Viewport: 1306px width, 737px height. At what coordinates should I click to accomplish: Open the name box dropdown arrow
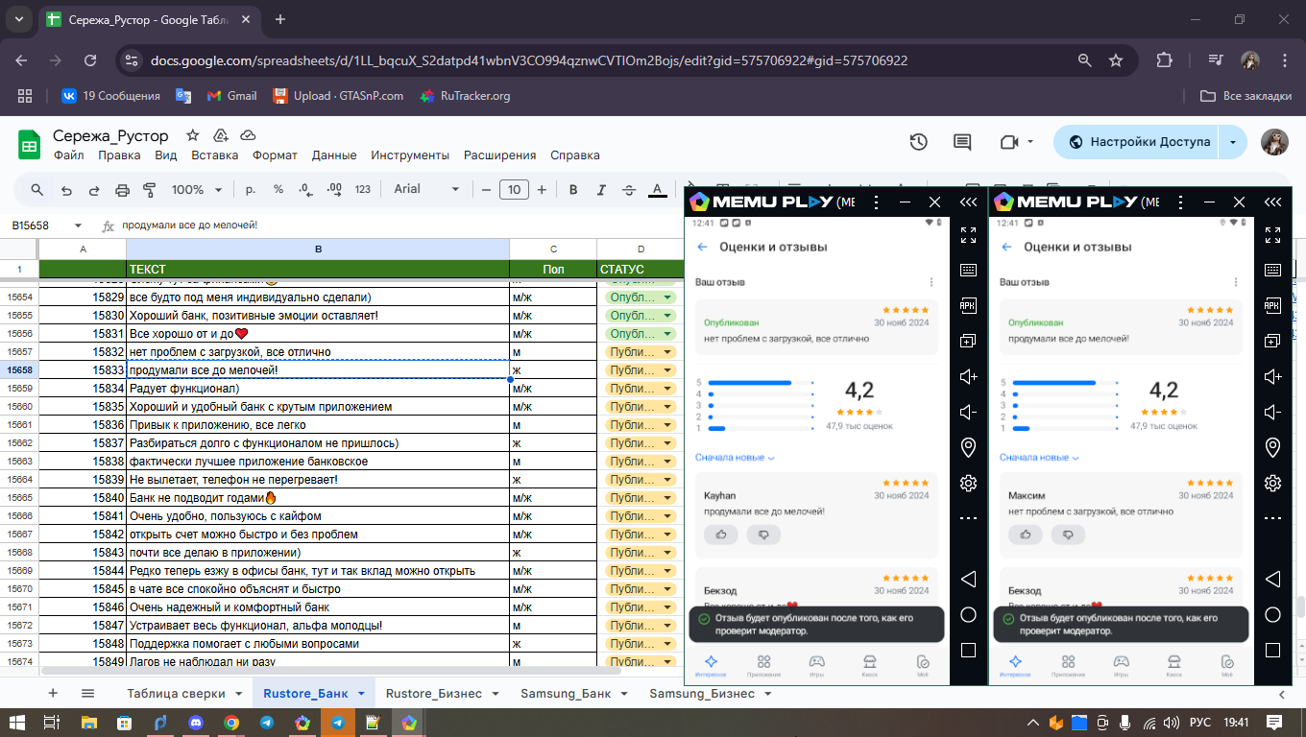click(x=76, y=226)
